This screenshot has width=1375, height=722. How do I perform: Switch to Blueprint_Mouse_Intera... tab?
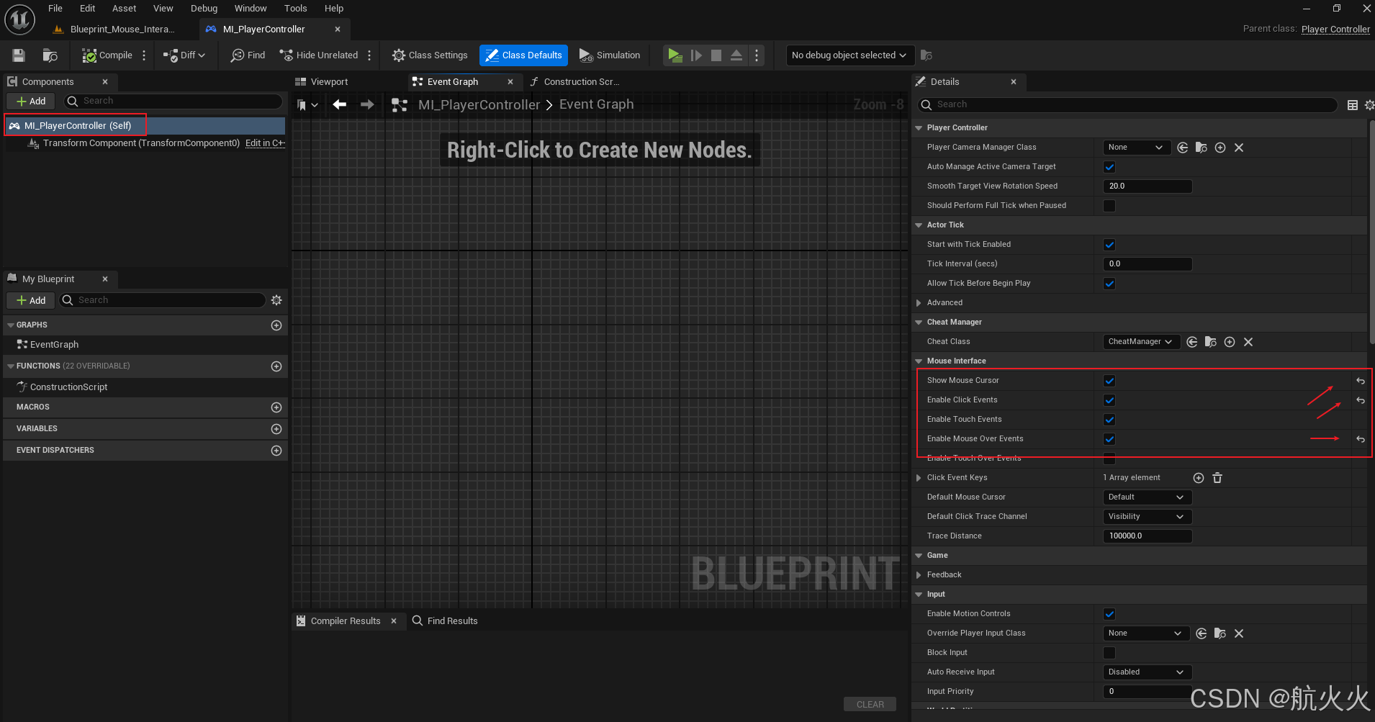tap(115, 30)
